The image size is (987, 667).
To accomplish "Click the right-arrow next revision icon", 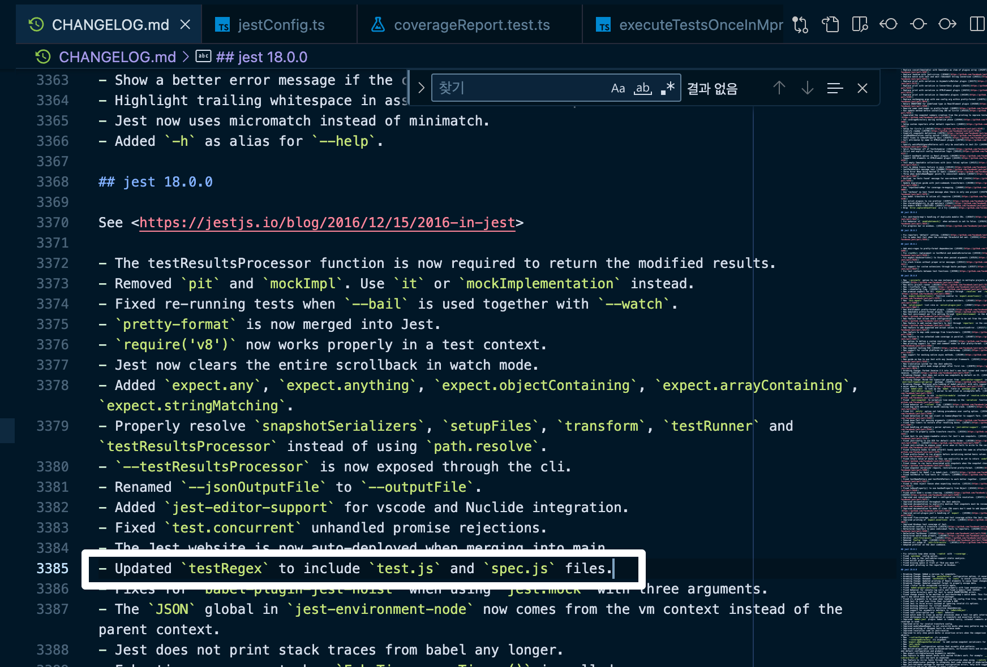I will [x=947, y=24].
